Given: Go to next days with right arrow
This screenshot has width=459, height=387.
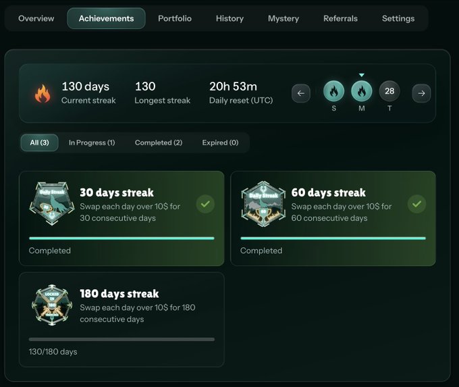Looking at the screenshot, I should 421,93.
